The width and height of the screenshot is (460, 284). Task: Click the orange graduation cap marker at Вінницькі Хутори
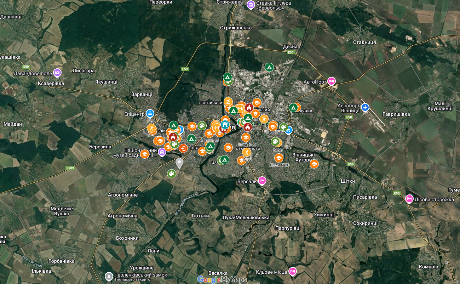(314, 164)
